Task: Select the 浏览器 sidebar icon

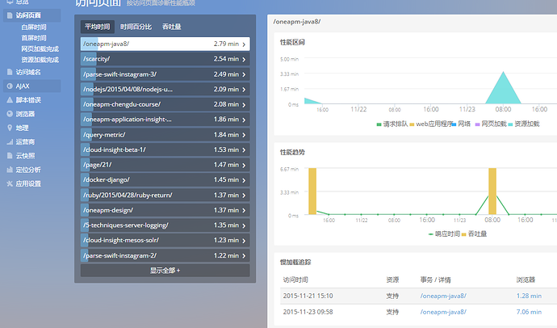Action: (8, 114)
